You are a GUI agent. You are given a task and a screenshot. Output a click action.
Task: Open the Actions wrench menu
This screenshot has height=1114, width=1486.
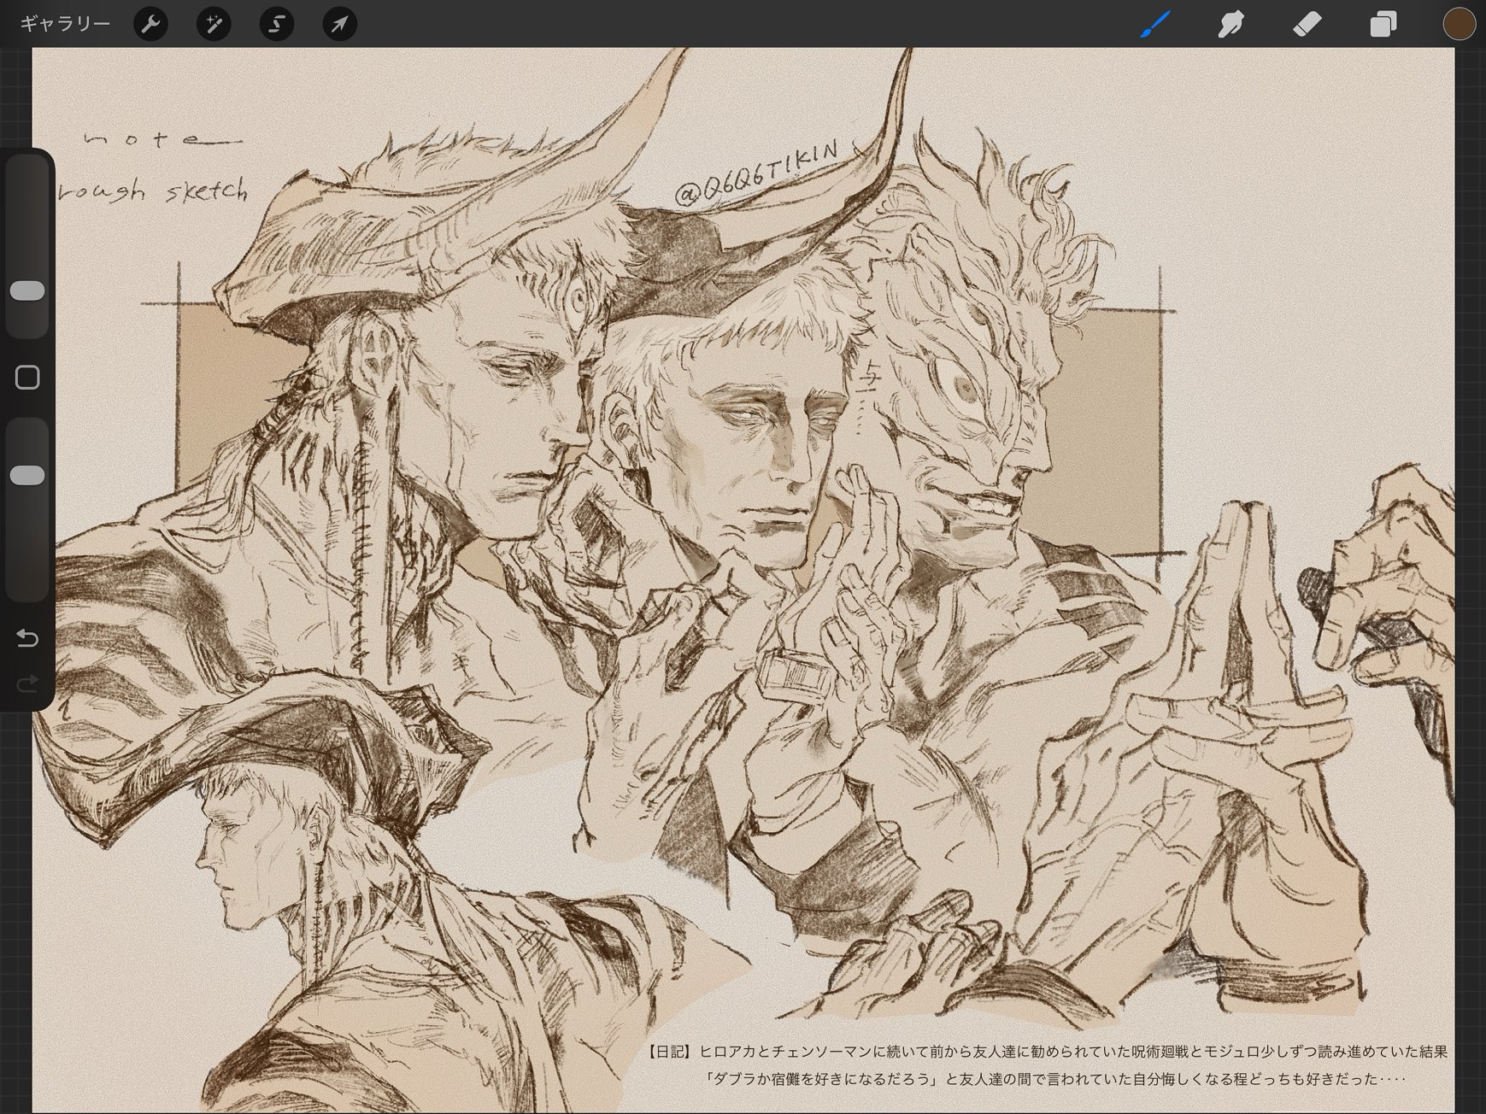(150, 24)
